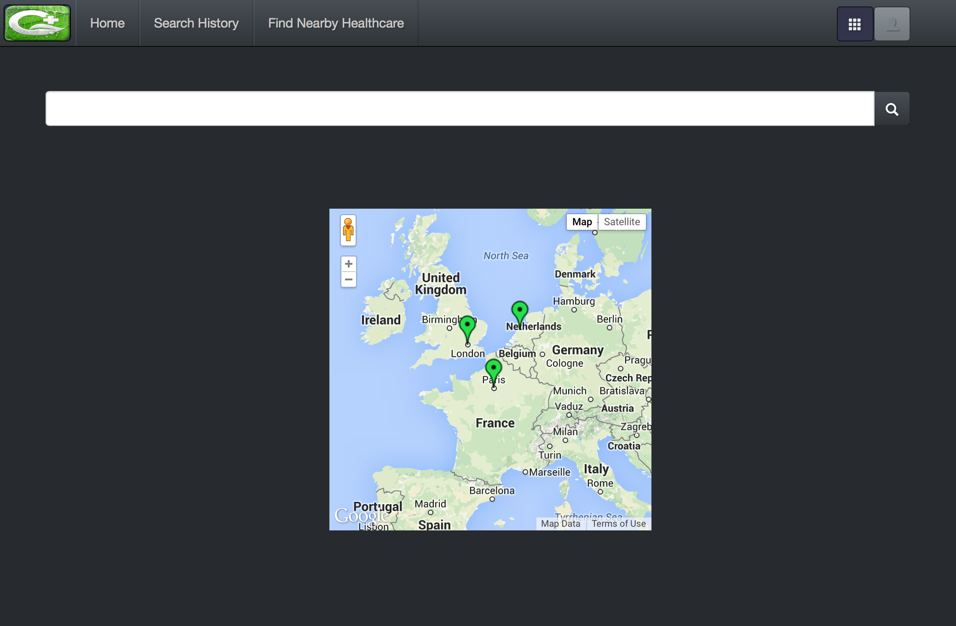Select the green marker near Paris
Screen dimensions: 956x626
(x=494, y=369)
